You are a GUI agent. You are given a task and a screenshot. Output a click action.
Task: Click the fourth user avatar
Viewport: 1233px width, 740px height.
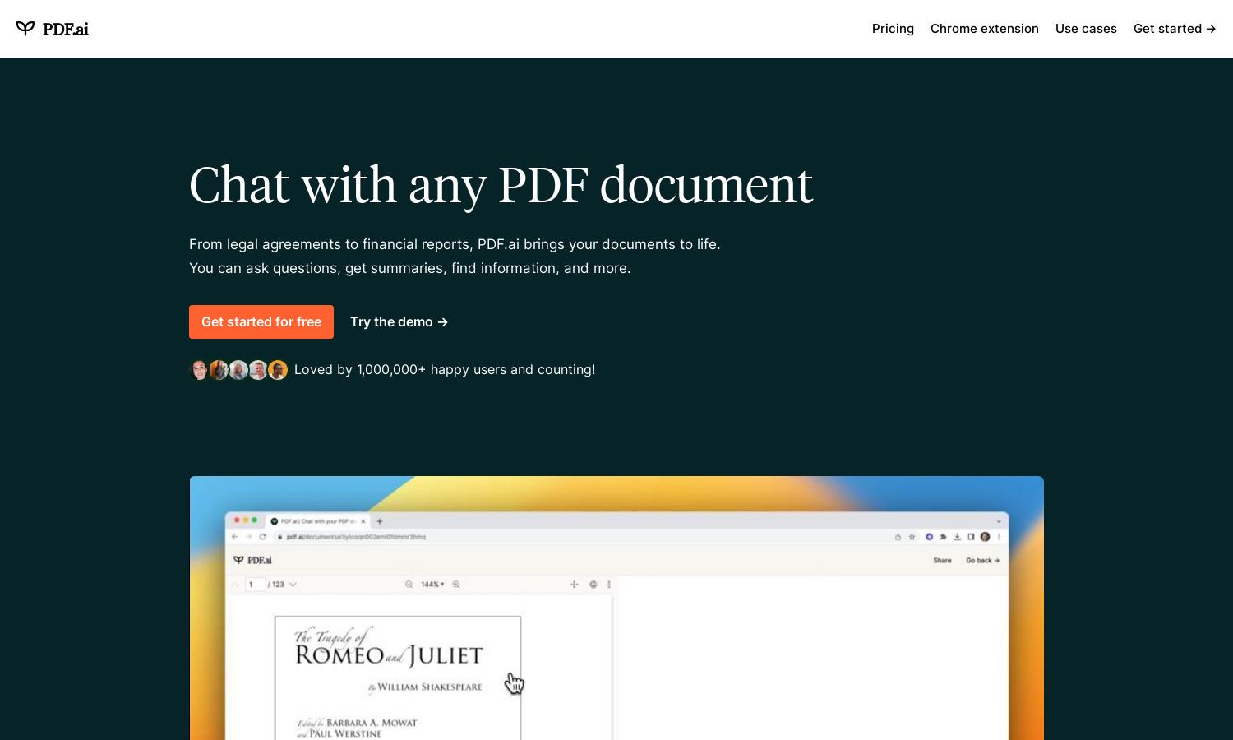[x=258, y=370]
